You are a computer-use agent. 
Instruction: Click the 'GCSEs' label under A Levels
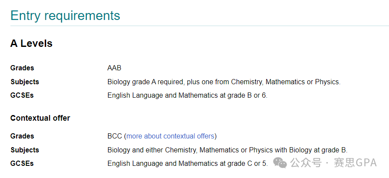tap(22, 96)
